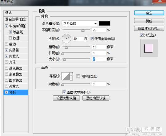Select the 样式 list header
Image resolution: width=166 pixels, height=136 pixels.
pyautogui.click(x=16, y=13)
